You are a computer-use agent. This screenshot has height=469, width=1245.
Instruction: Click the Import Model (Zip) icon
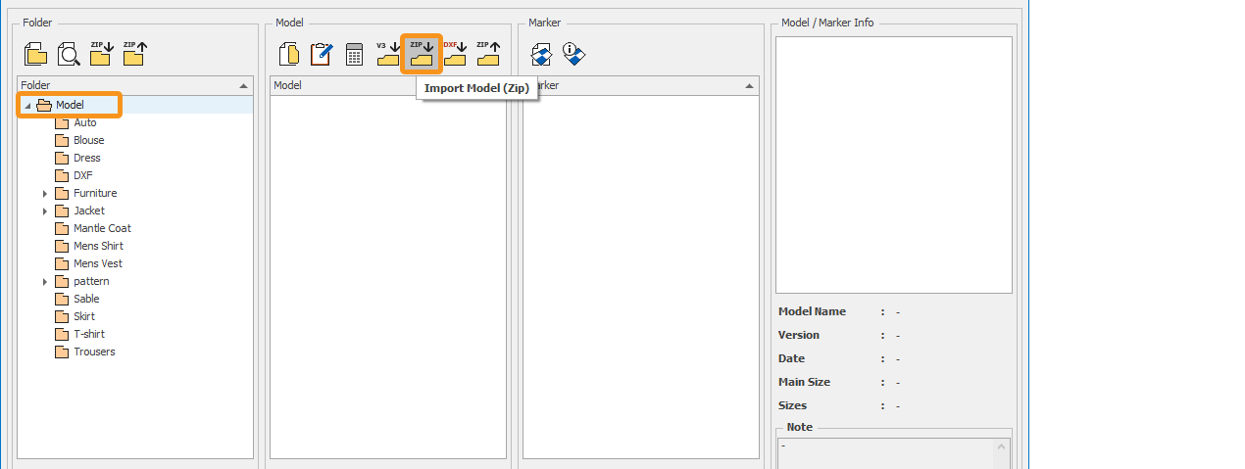pos(422,54)
